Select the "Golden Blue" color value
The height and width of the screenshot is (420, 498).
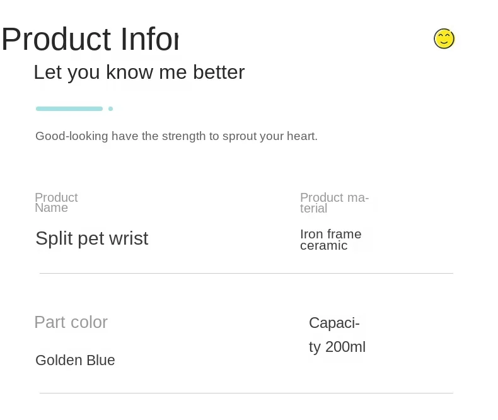point(75,361)
